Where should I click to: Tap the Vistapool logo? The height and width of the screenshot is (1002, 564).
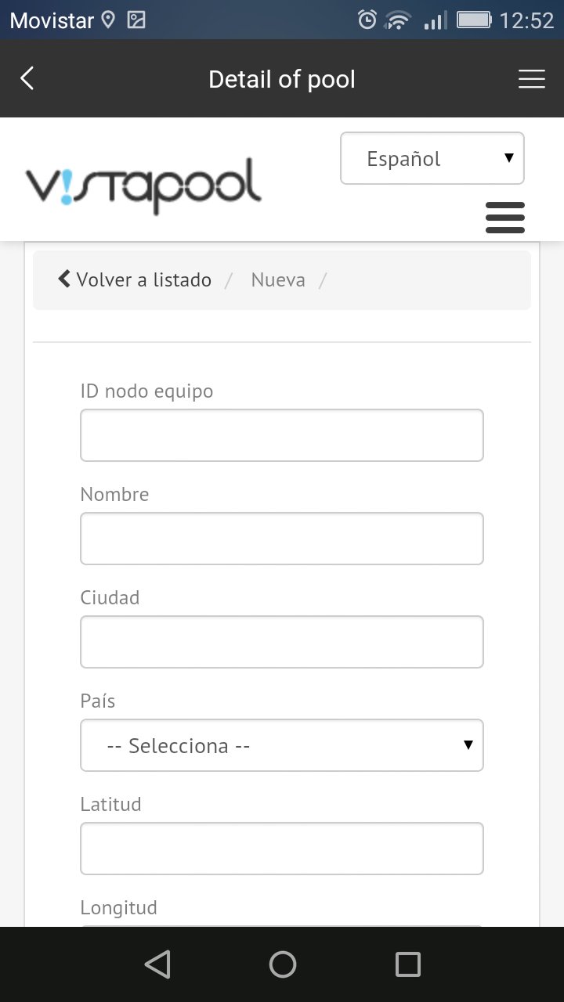(143, 186)
